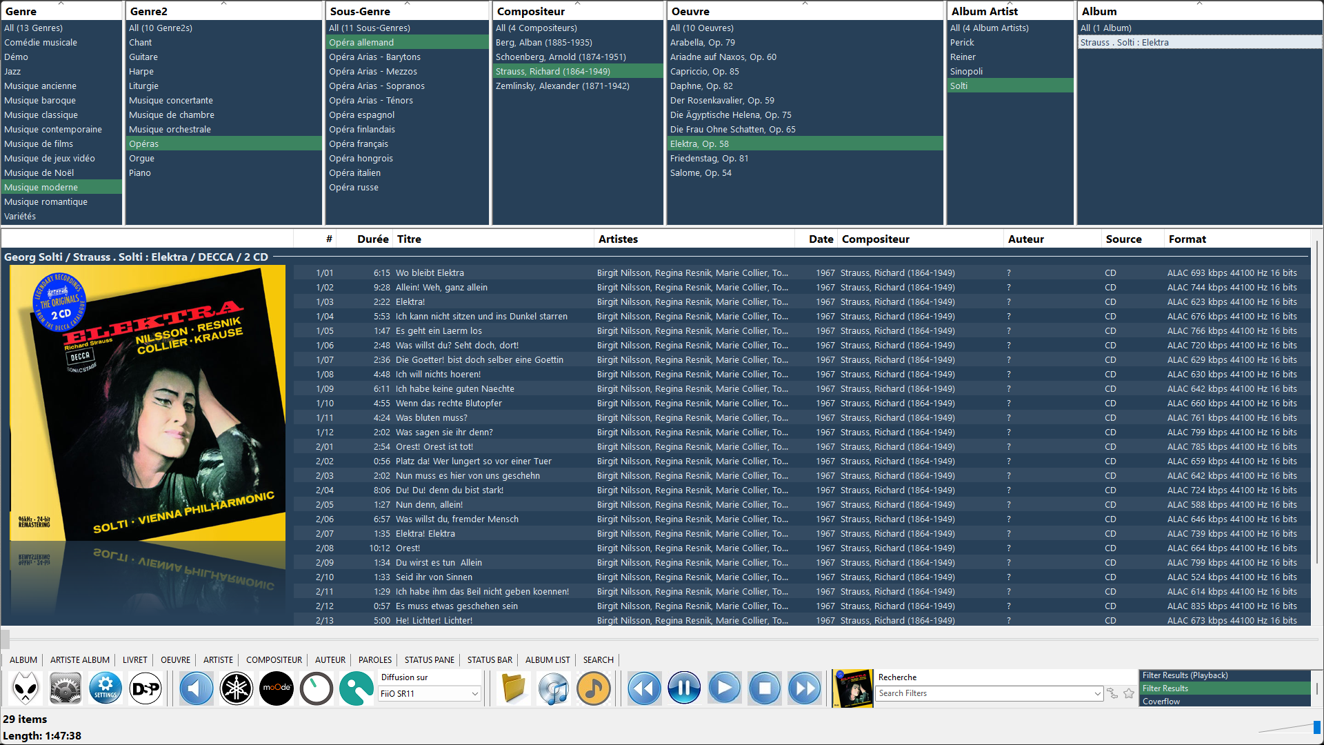Click the blue speaker output icon
1324x745 pixels.
tap(197, 688)
